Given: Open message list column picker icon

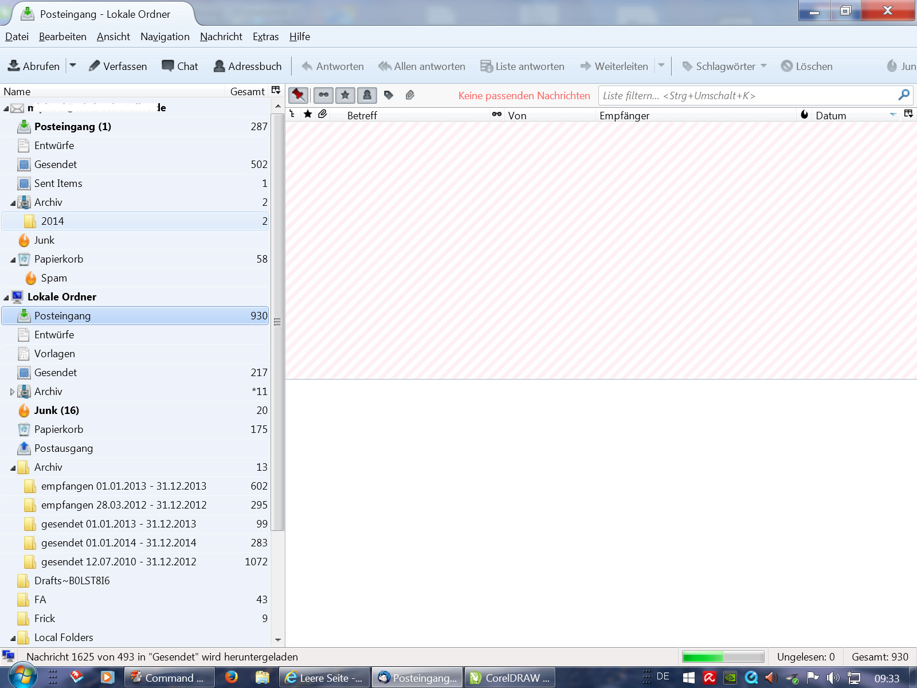Looking at the screenshot, I should [908, 114].
